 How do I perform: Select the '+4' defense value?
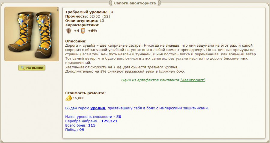pyautogui.click(x=76, y=31)
